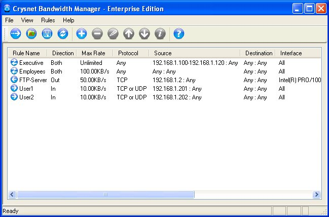Screen dimensions: 329x217
Task: Open the Rules menu
Action: click(x=48, y=20)
